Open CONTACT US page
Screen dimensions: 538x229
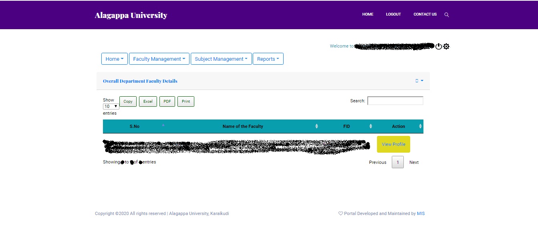tap(425, 14)
